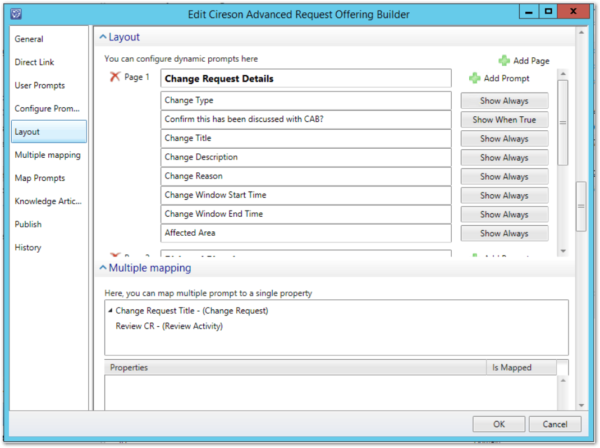Image resolution: width=600 pixels, height=448 pixels.
Task: Select the Change Window End Time row
Action: [306, 214]
